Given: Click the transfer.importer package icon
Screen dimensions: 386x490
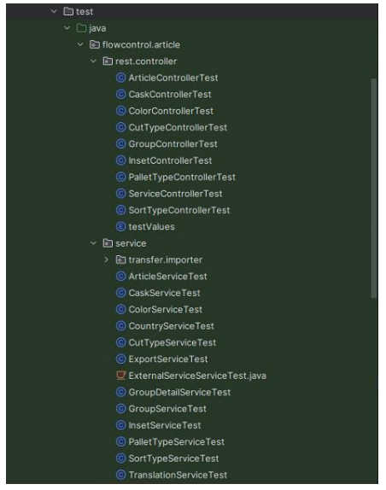Looking at the screenshot, I should tap(121, 260).
